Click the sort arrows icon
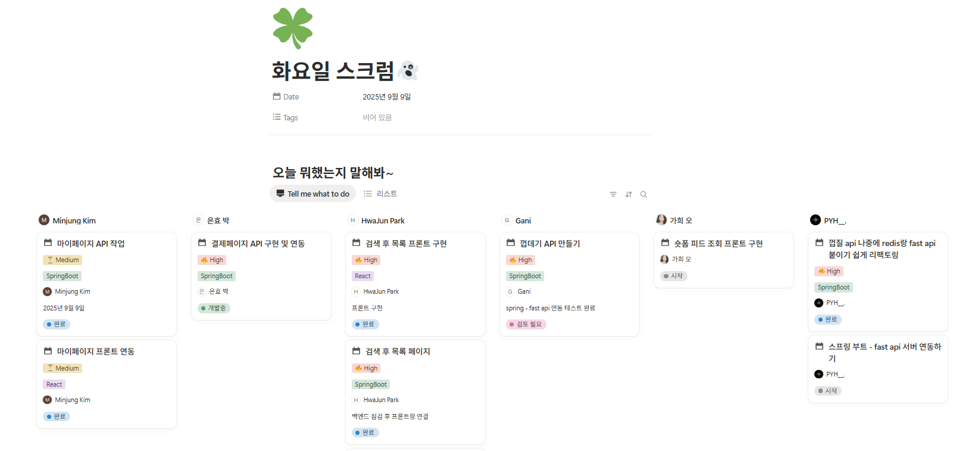 629,194
